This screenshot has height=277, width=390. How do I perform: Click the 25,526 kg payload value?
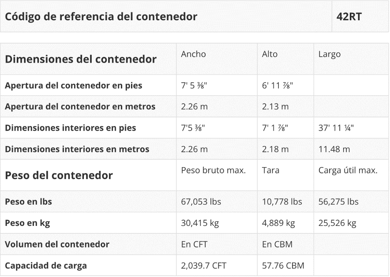click(x=337, y=223)
